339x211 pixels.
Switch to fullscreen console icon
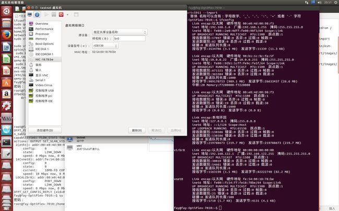[76, 15]
